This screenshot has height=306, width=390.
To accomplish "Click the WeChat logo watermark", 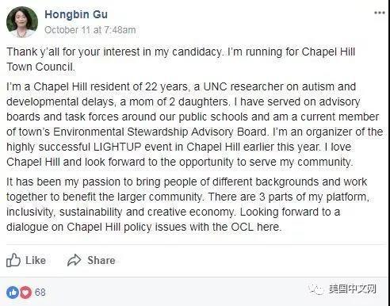I will coord(317,289).
